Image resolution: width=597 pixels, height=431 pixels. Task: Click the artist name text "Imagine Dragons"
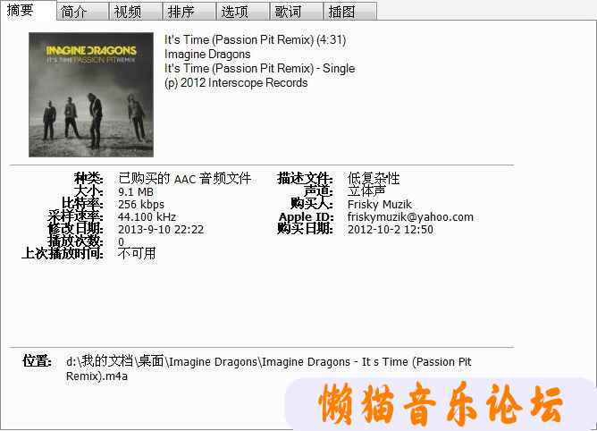pos(207,55)
